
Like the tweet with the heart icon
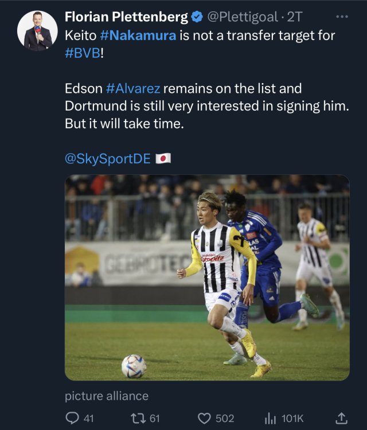pos(205,419)
